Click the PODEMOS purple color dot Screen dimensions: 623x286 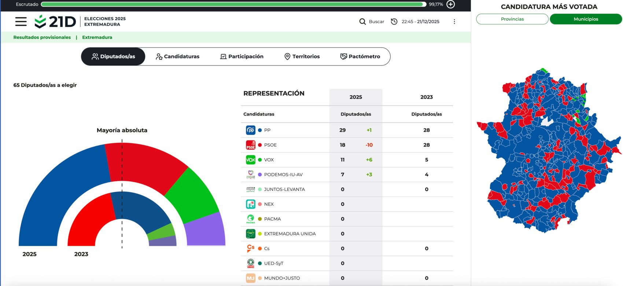[260, 174]
